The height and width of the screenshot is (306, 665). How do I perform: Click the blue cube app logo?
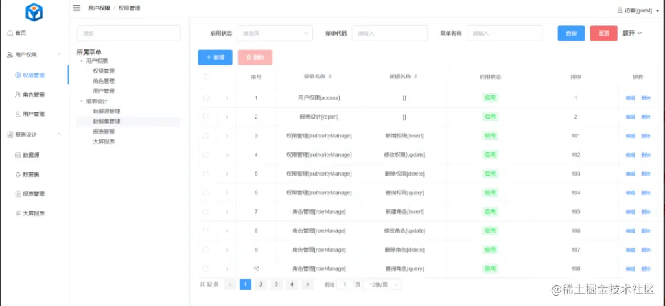pyautogui.click(x=34, y=12)
